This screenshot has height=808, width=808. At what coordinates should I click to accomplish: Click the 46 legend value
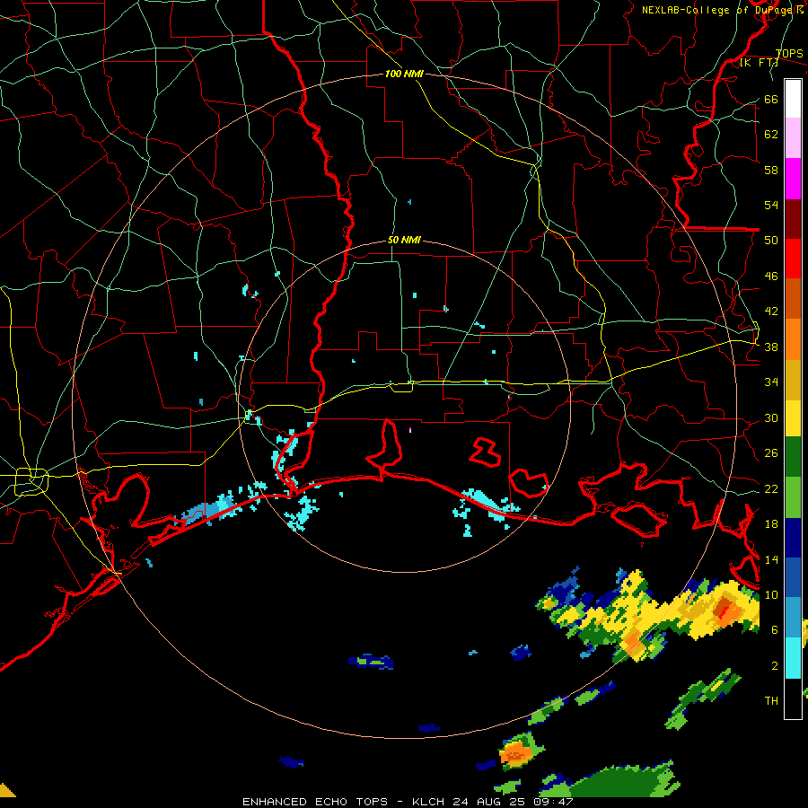771,277
